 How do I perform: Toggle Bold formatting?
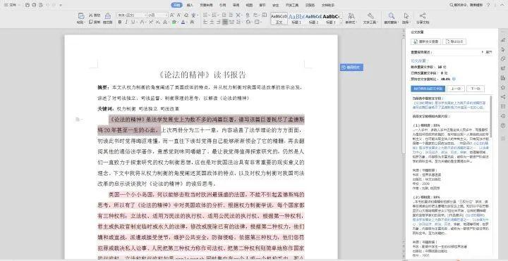coord(119,22)
